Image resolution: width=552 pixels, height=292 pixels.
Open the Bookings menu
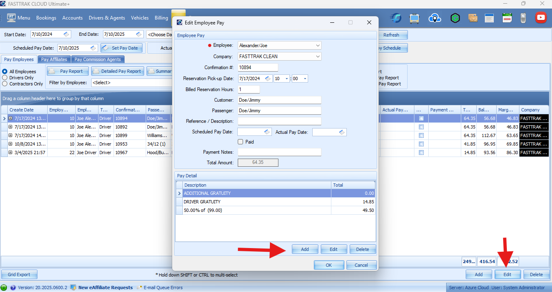(x=46, y=18)
